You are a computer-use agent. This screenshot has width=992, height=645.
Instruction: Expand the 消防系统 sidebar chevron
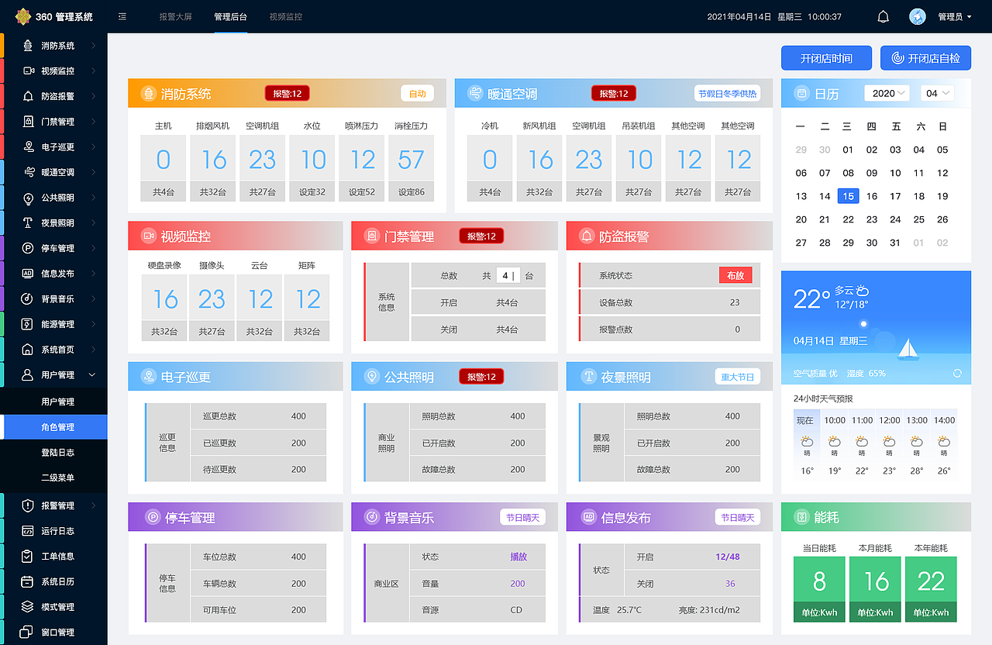[x=93, y=46]
